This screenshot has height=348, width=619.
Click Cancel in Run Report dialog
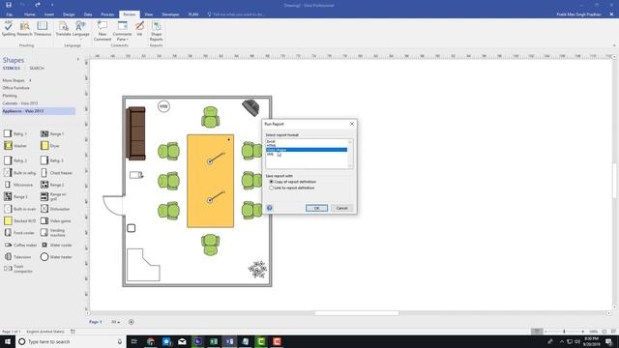(x=341, y=208)
